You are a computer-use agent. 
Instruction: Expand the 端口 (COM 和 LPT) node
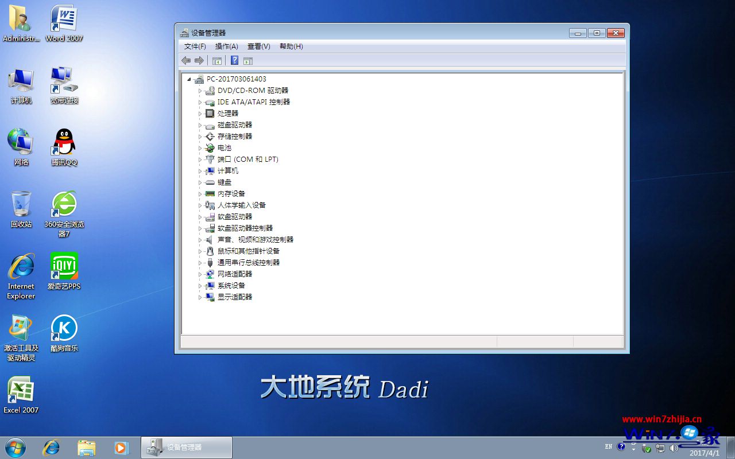[200, 160]
